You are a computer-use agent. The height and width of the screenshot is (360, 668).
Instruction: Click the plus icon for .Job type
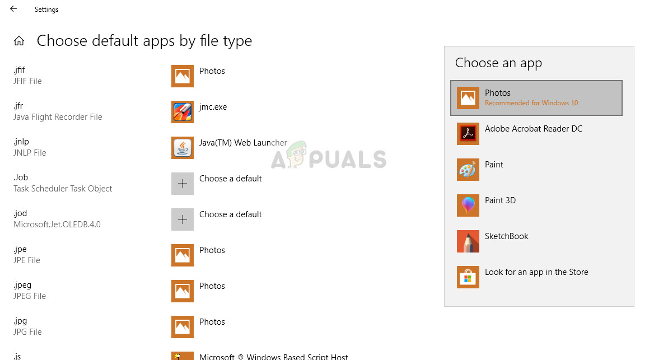(183, 184)
